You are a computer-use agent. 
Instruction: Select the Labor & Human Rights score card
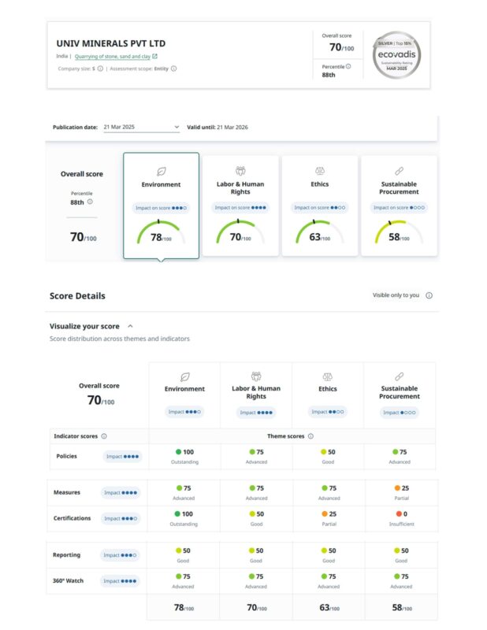click(240, 206)
